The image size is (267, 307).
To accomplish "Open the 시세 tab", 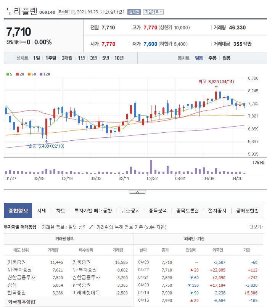I will pyautogui.click(x=42, y=211).
